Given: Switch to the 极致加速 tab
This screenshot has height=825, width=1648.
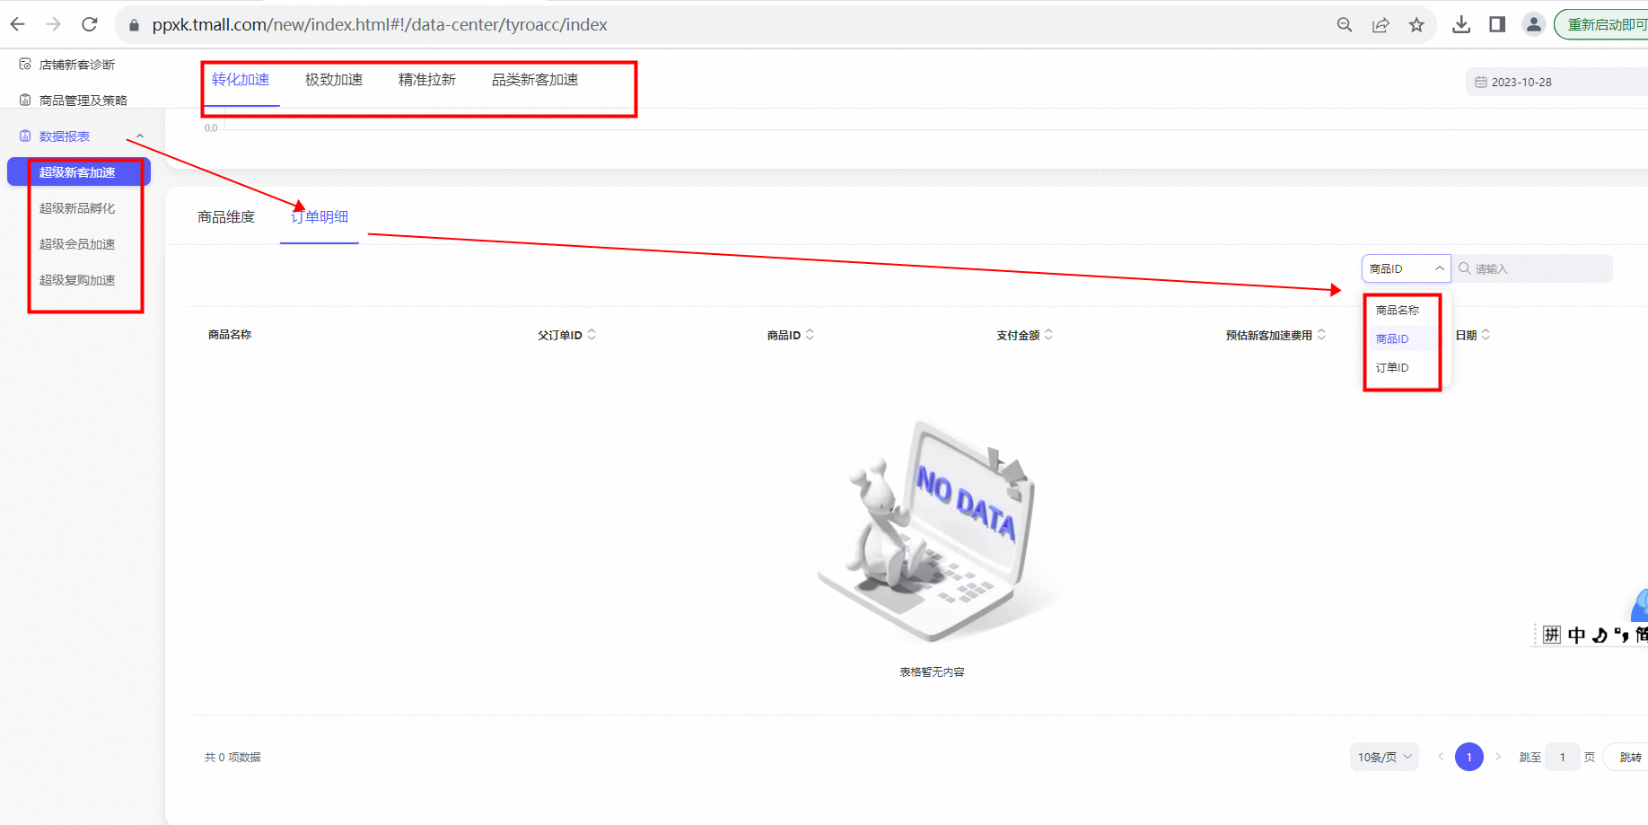Looking at the screenshot, I should [x=334, y=80].
